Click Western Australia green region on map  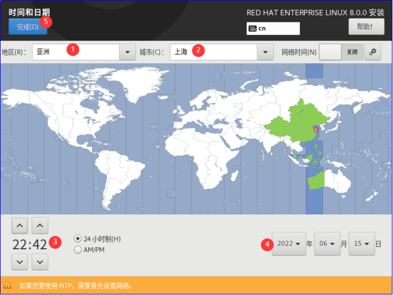pos(316,181)
